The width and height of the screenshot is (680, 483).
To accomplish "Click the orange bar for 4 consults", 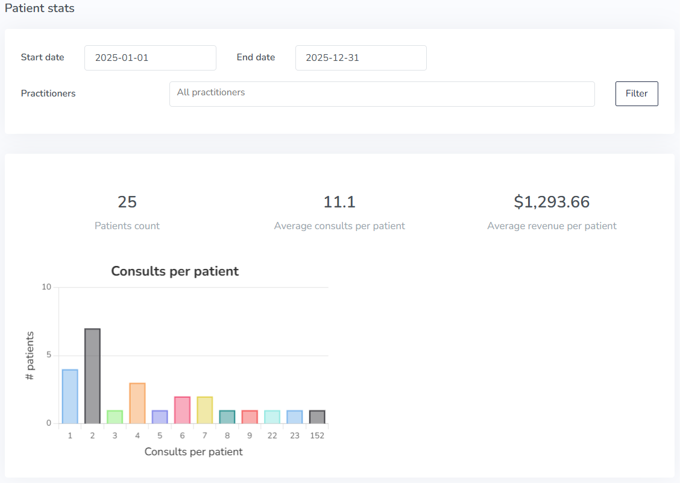I will pyautogui.click(x=137, y=403).
